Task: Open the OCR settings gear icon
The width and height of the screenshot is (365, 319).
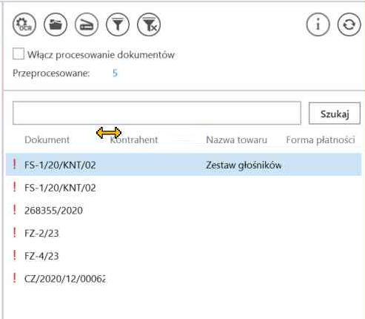Action: (24, 24)
